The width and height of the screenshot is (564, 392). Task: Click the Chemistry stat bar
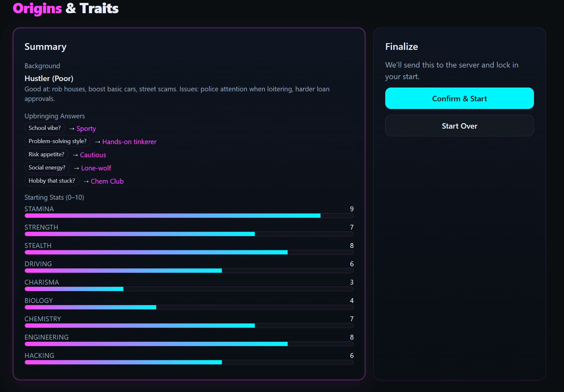pyautogui.click(x=189, y=326)
